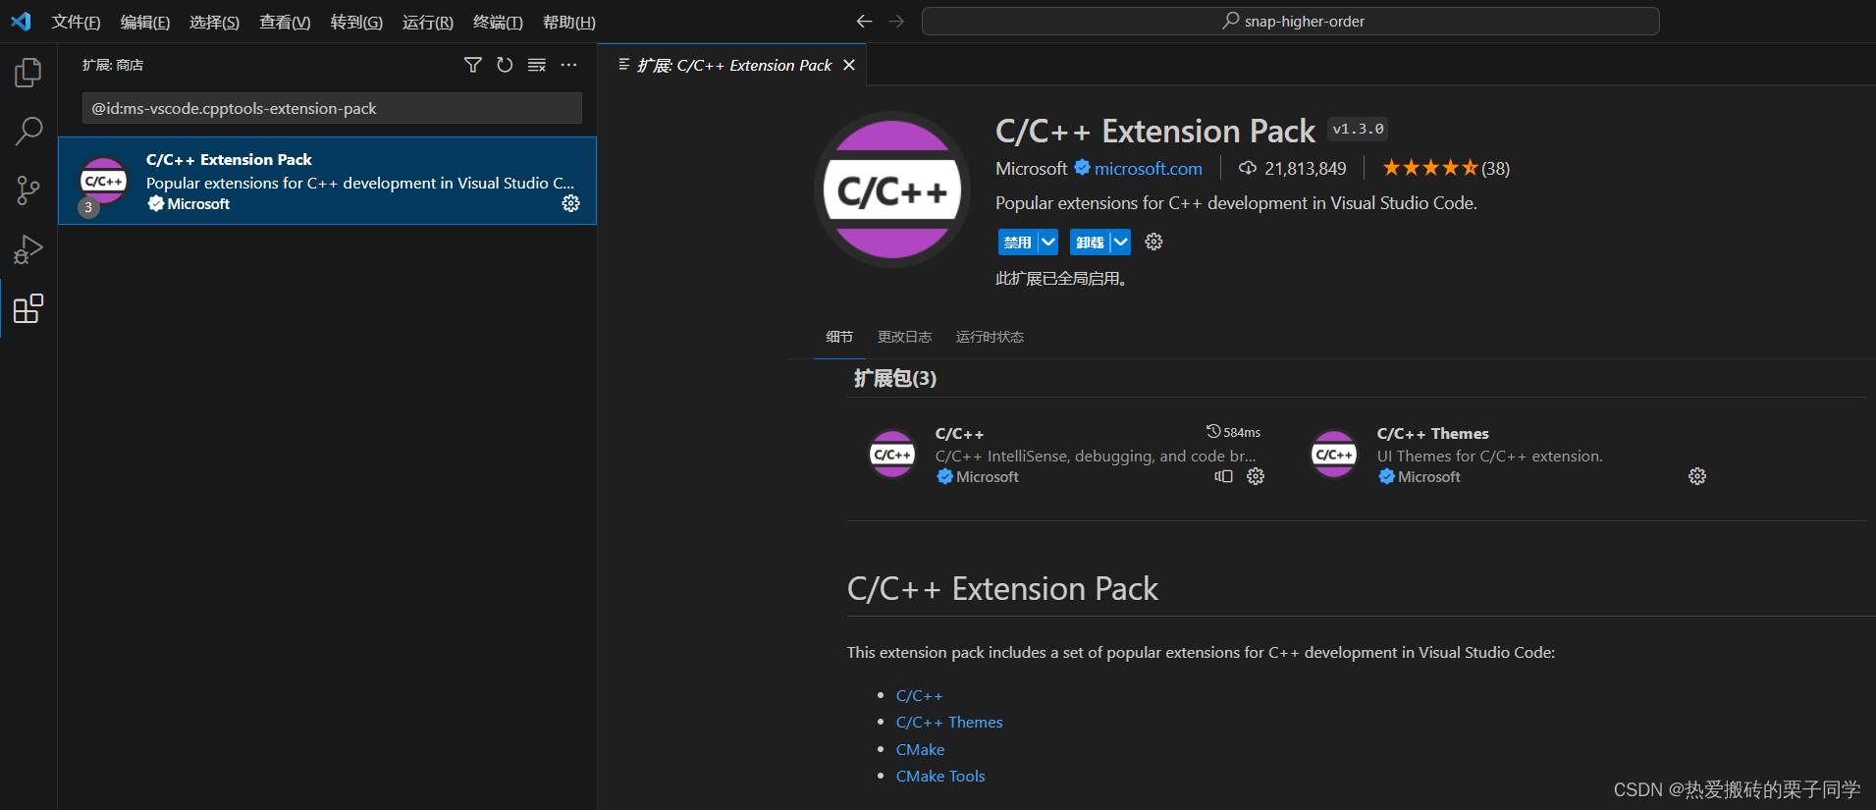Open the CMake readme link
This screenshot has width=1876, height=810.
[x=920, y=749]
